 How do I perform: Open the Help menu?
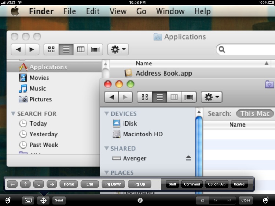pos(202,11)
